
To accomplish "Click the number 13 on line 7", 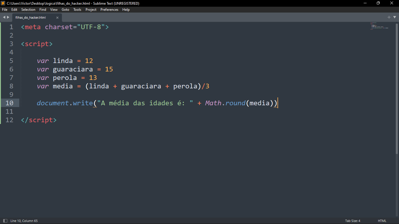I will (93, 78).
